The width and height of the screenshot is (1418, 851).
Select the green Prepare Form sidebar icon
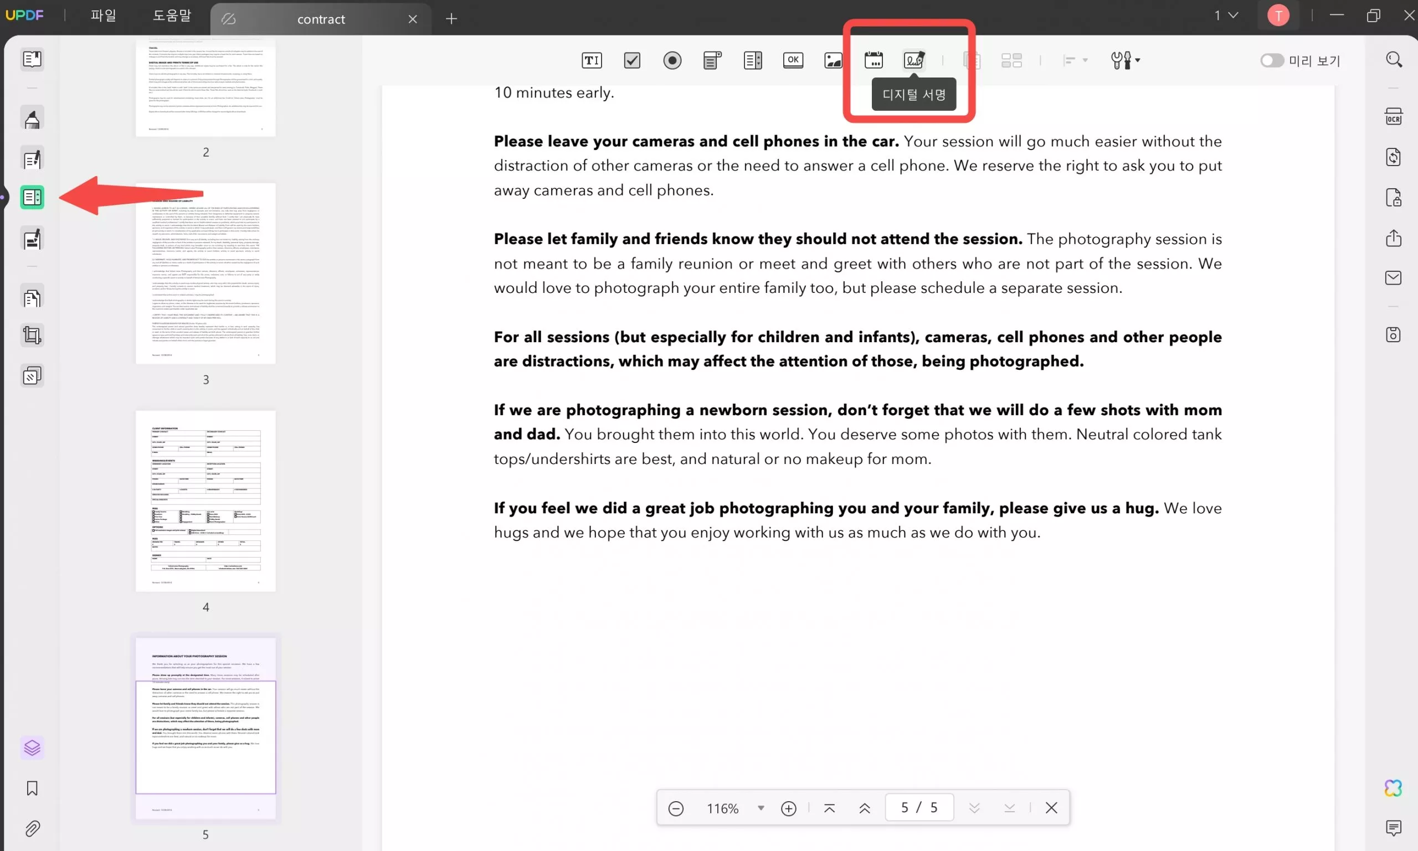tap(32, 197)
